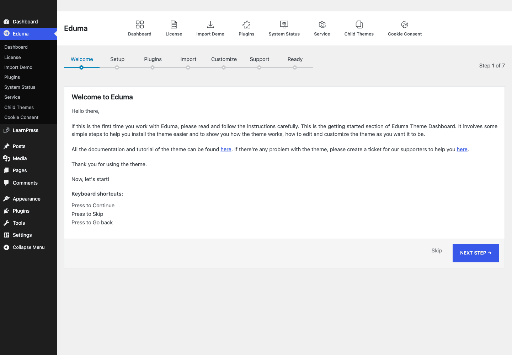Click the Service gear icon
512x355 pixels.
click(x=322, y=24)
